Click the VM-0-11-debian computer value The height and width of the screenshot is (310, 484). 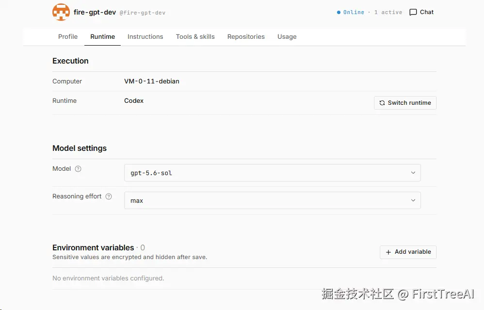pyautogui.click(x=152, y=81)
